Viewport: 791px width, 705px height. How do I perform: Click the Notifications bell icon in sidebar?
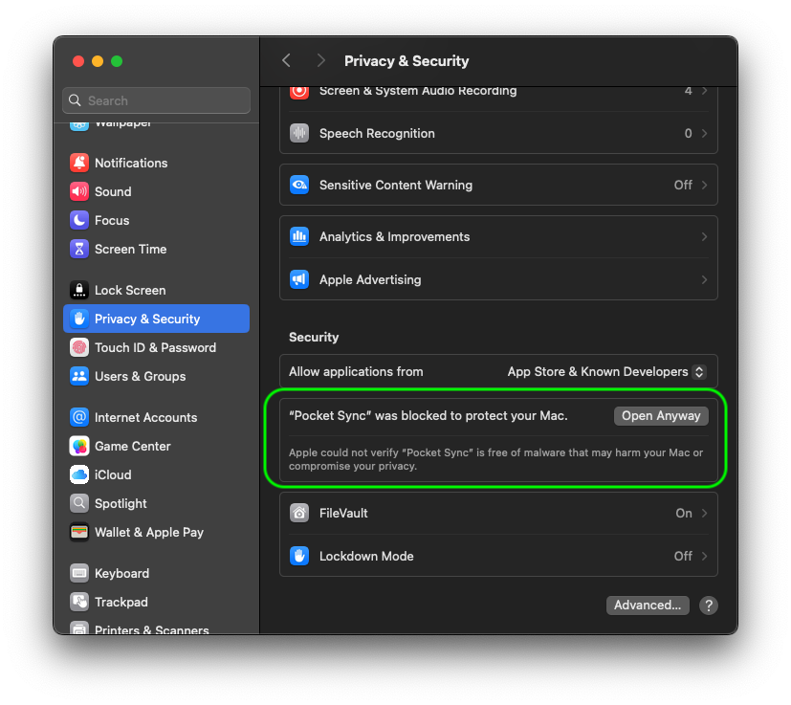[79, 163]
